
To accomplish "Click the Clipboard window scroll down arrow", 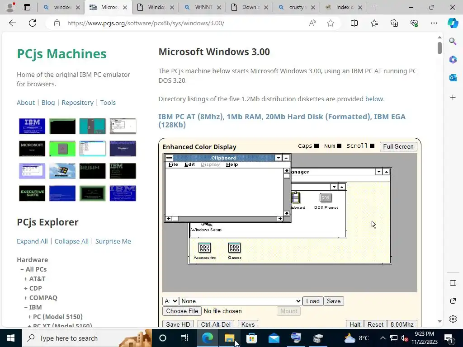I will click(x=286, y=213).
